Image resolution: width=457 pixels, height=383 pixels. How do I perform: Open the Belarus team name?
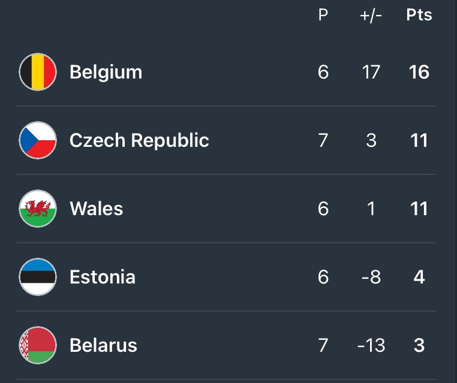click(x=104, y=345)
